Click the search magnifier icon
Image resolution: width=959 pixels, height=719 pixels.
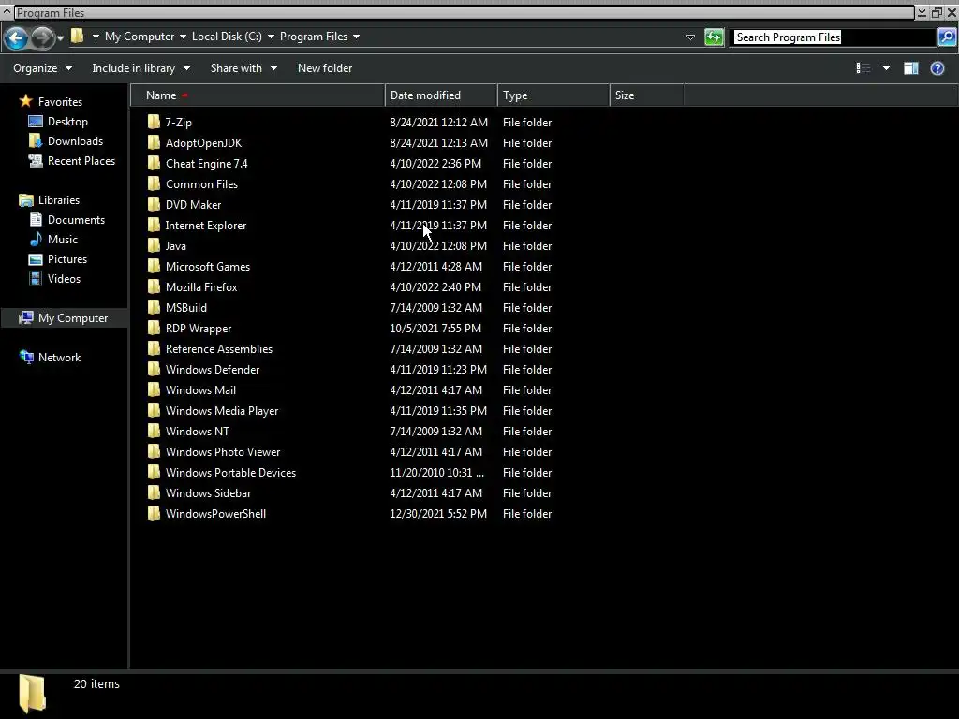pyautogui.click(x=947, y=37)
